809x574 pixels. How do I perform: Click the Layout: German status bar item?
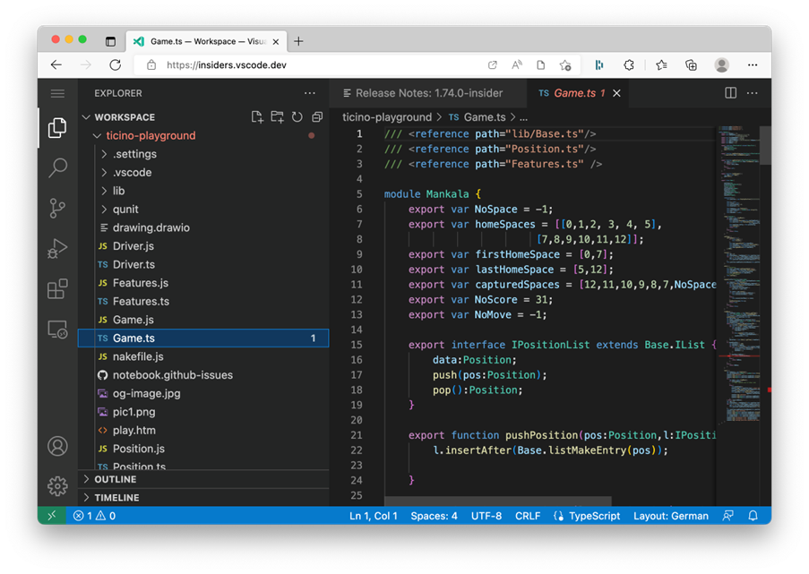671,515
